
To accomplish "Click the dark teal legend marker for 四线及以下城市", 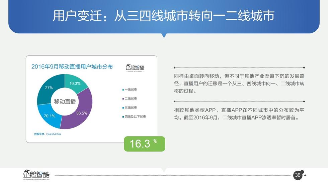I will click(x=123, y=117).
